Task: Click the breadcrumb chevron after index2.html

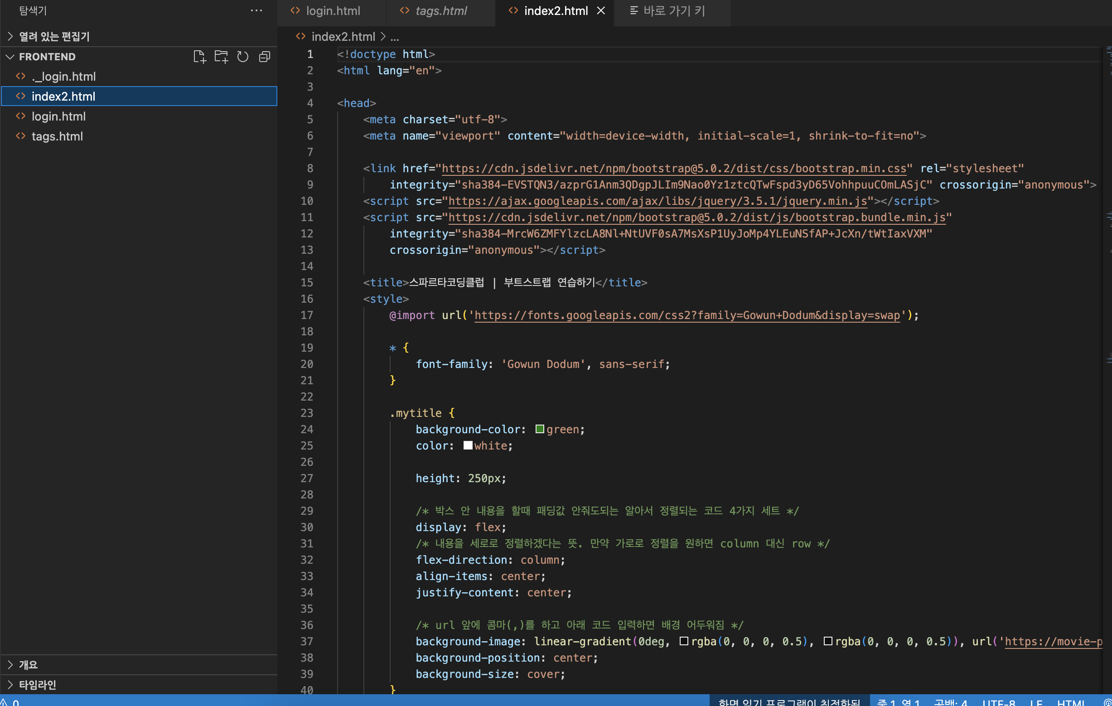Action: pos(383,36)
